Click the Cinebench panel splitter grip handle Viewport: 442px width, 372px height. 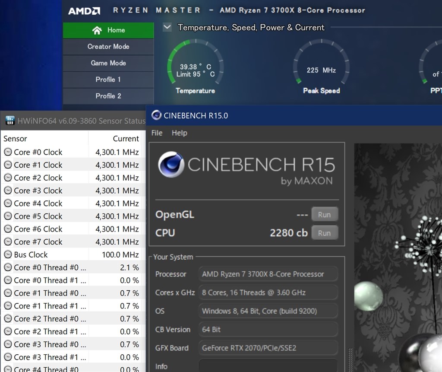[350, 360]
